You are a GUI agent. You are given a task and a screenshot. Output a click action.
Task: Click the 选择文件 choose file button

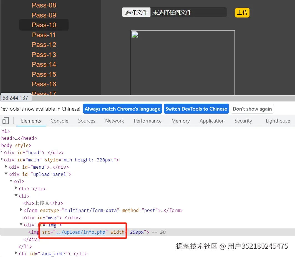tap(136, 13)
